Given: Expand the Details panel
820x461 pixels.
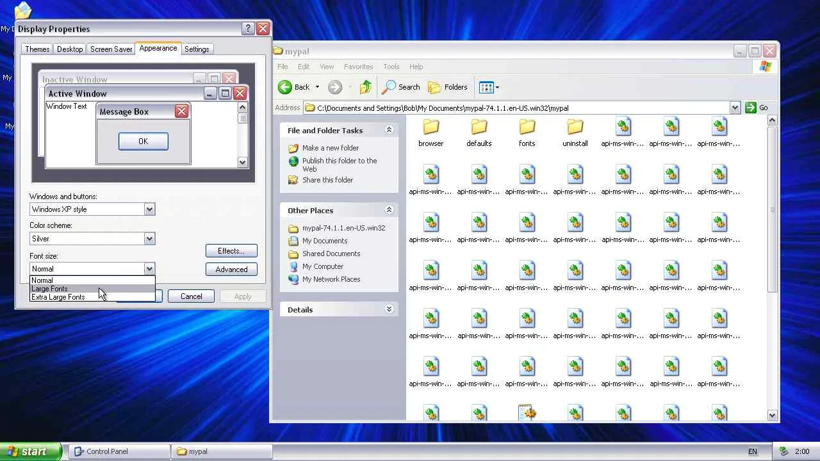Looking at the screenshot, I should (x=389, y=309).
